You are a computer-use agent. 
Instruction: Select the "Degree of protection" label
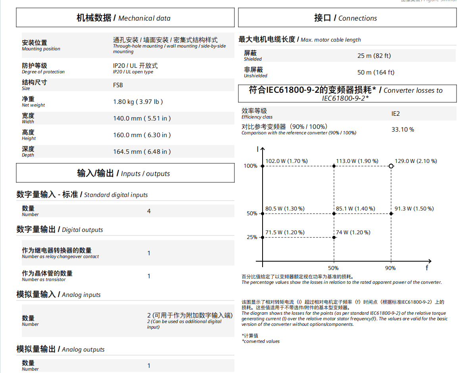coord(43,72)
